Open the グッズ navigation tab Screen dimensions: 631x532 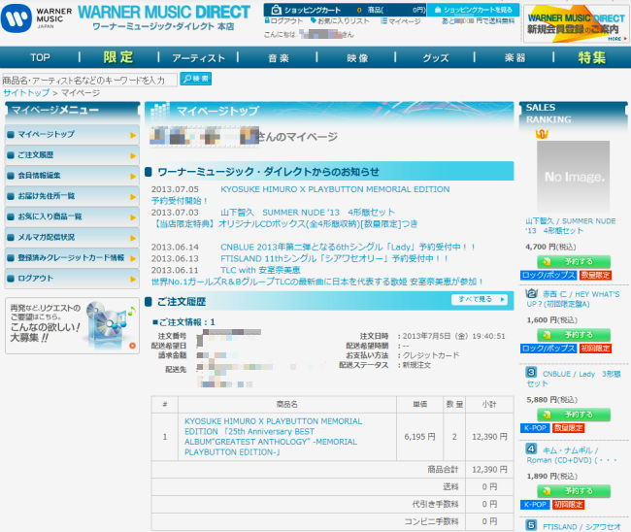(x=436, y=58)
